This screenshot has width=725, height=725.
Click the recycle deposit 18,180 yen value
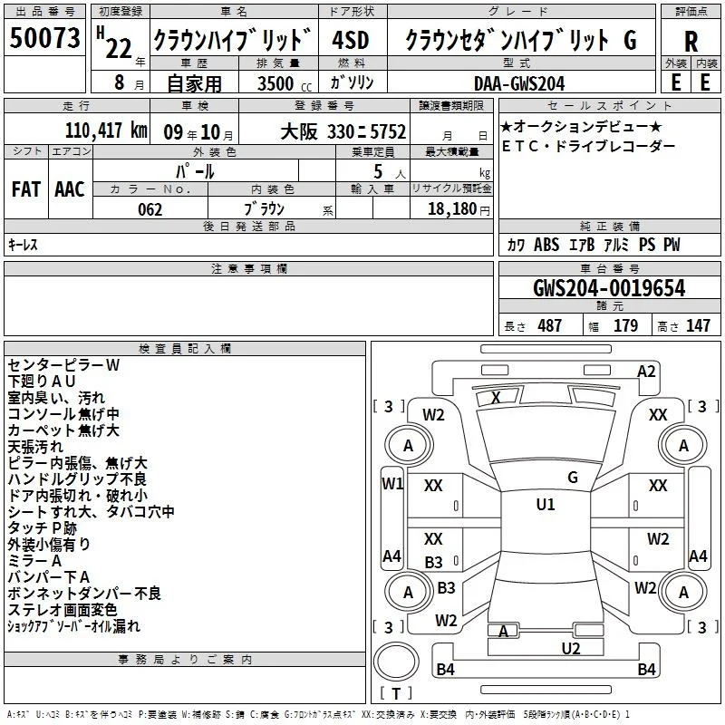(x=459, y=209)
